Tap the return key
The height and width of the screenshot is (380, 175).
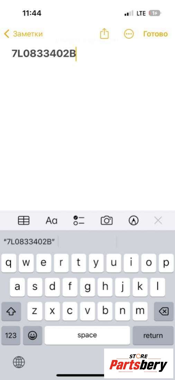click(x=153, y=335)
